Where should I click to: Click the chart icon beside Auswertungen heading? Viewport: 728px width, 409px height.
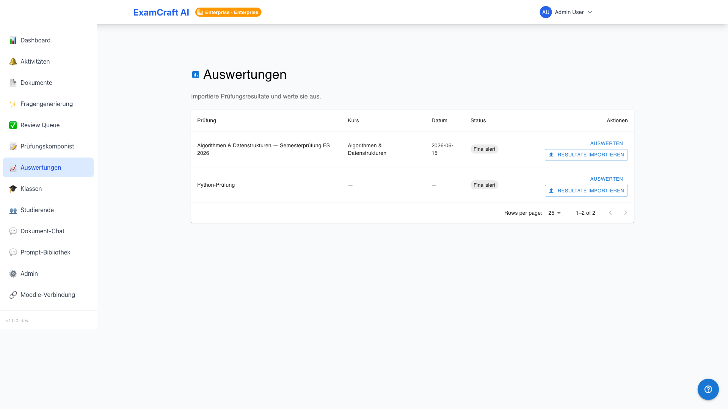pos(196,75)
